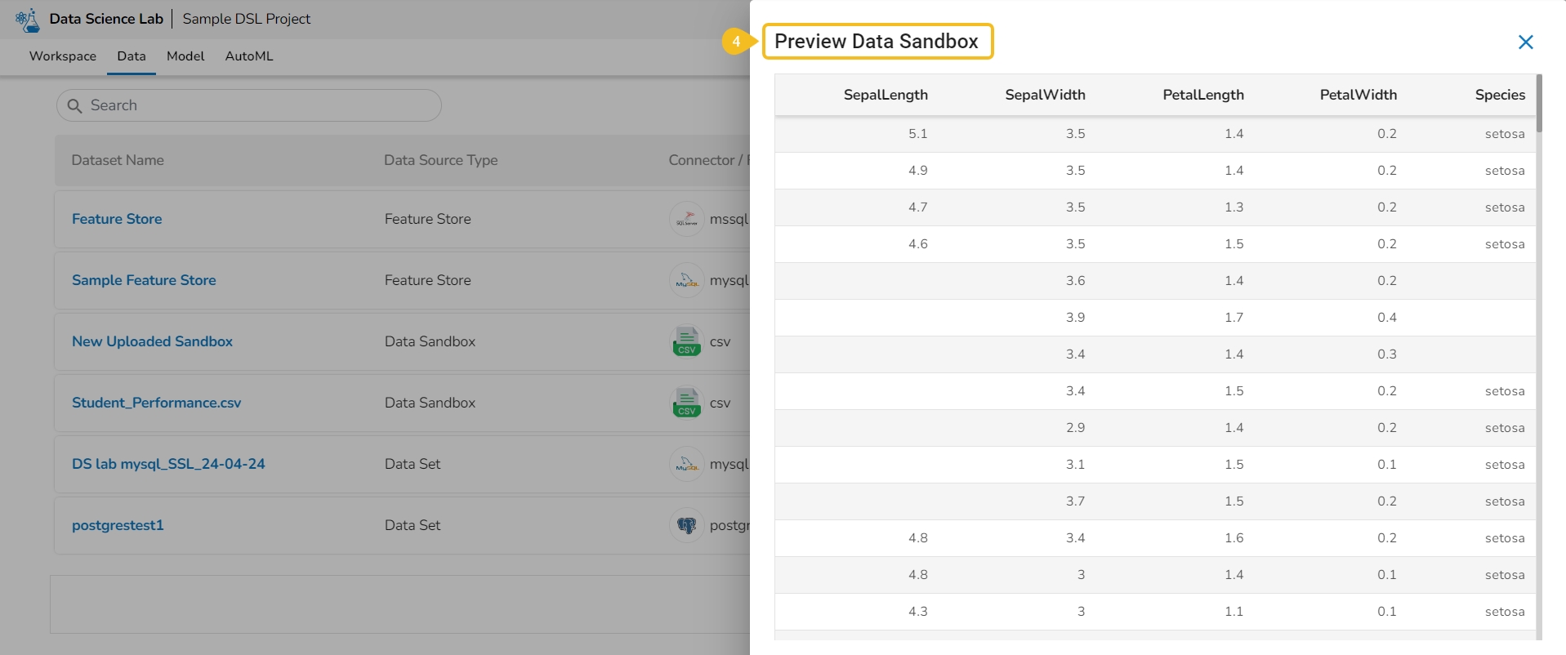The height and width of the screenshot is (655, 1566).
Task: Select the Data tab
Action: click(x=131, y=56)
